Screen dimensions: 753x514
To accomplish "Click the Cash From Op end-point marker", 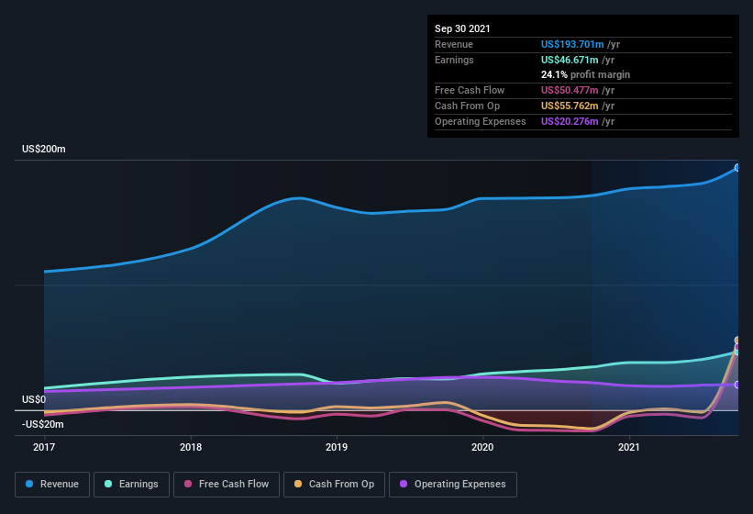I will 737,341.
